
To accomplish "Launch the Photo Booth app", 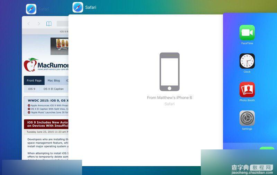I will (247, 90).
